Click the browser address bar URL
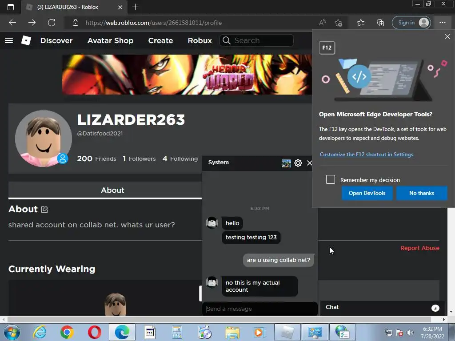This screenshot has width=455, height=341. coord(154,23)
